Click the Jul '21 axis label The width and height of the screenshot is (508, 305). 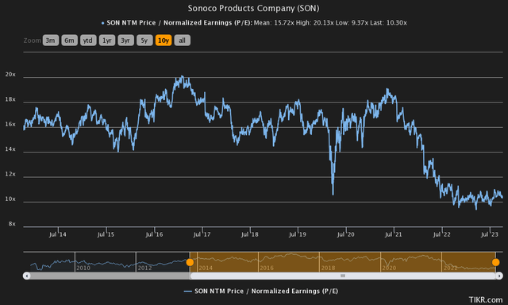click(x=394, y=234)
